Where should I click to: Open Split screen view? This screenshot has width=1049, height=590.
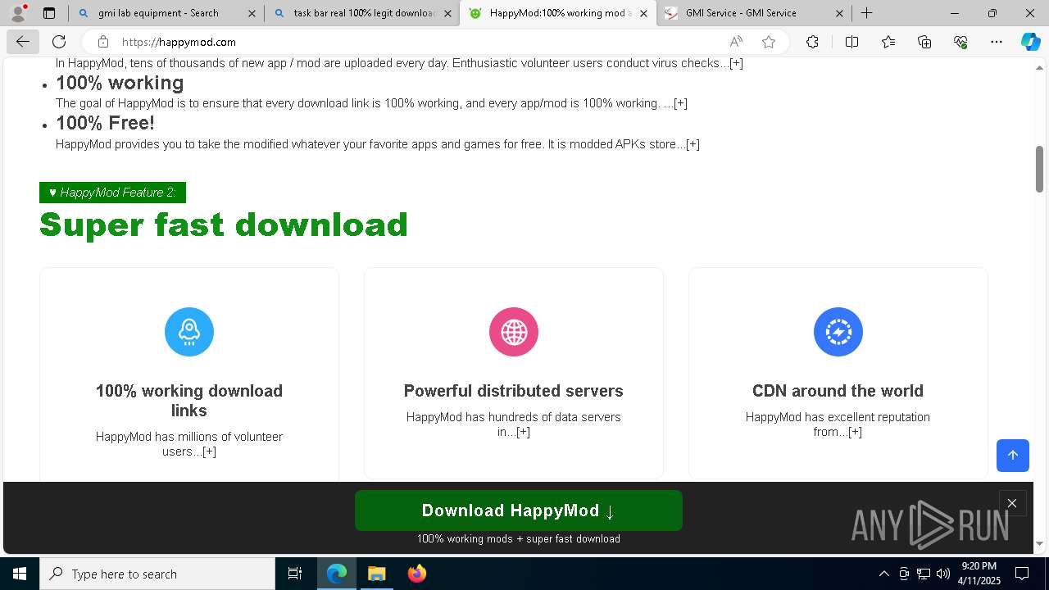tap(851, 42)
